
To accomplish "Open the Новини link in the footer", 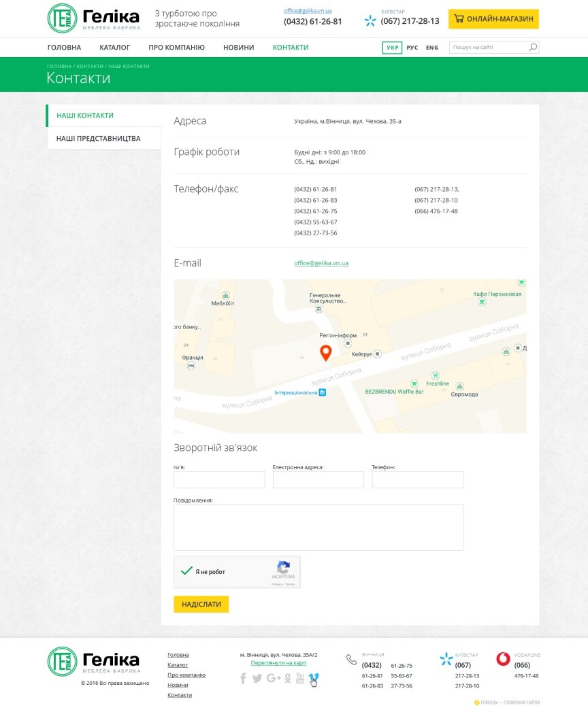I will [x=178, y=685].
